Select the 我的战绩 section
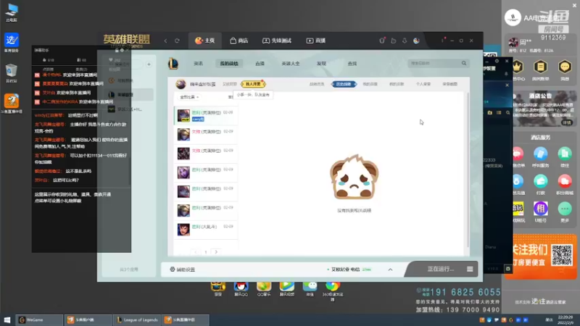Viewport: 580px width, 326px height. coord(229,64)
